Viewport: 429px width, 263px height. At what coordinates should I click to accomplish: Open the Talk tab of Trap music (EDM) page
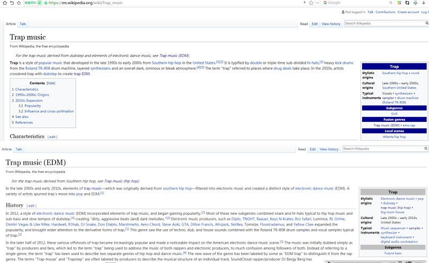tap(19, 149)
